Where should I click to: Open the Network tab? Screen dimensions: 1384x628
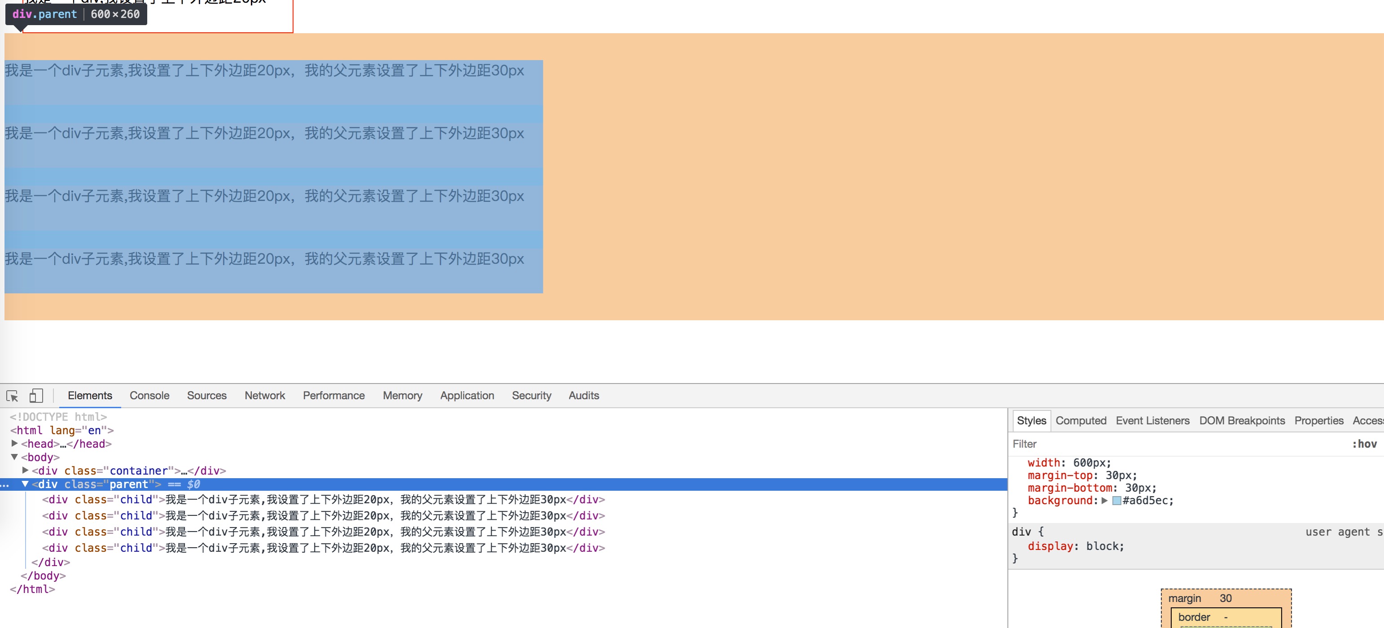coord(265,395)
